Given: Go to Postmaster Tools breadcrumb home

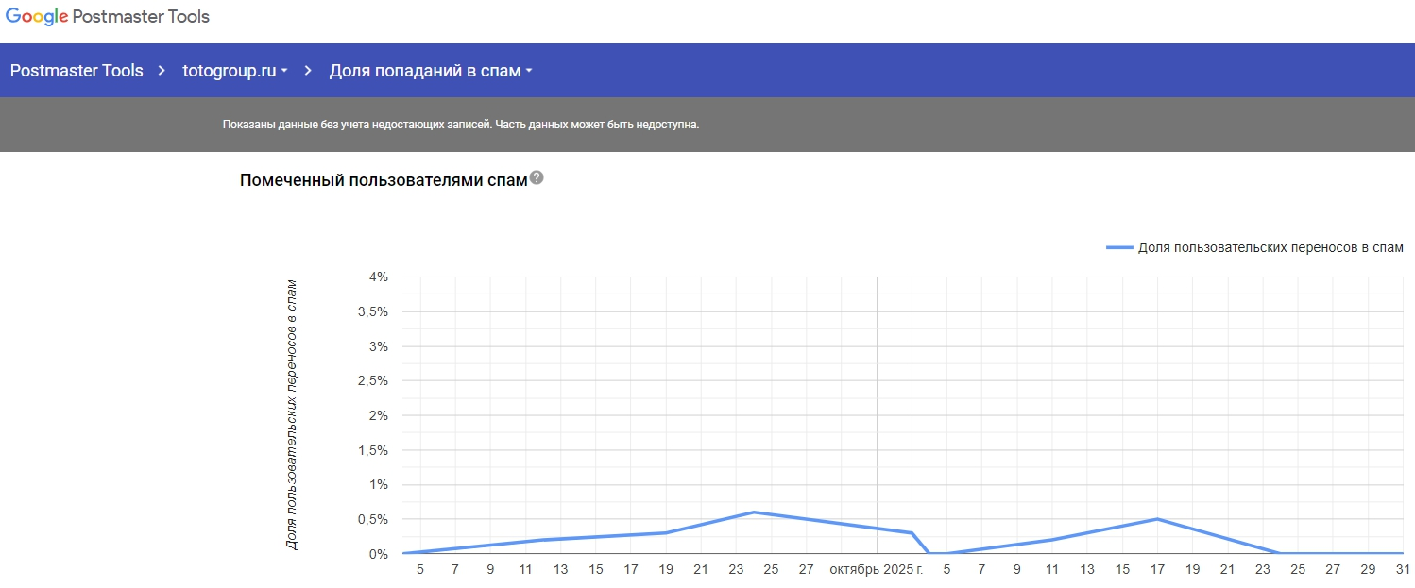Looking at the screenshot, I should click(x=77, y=71).
